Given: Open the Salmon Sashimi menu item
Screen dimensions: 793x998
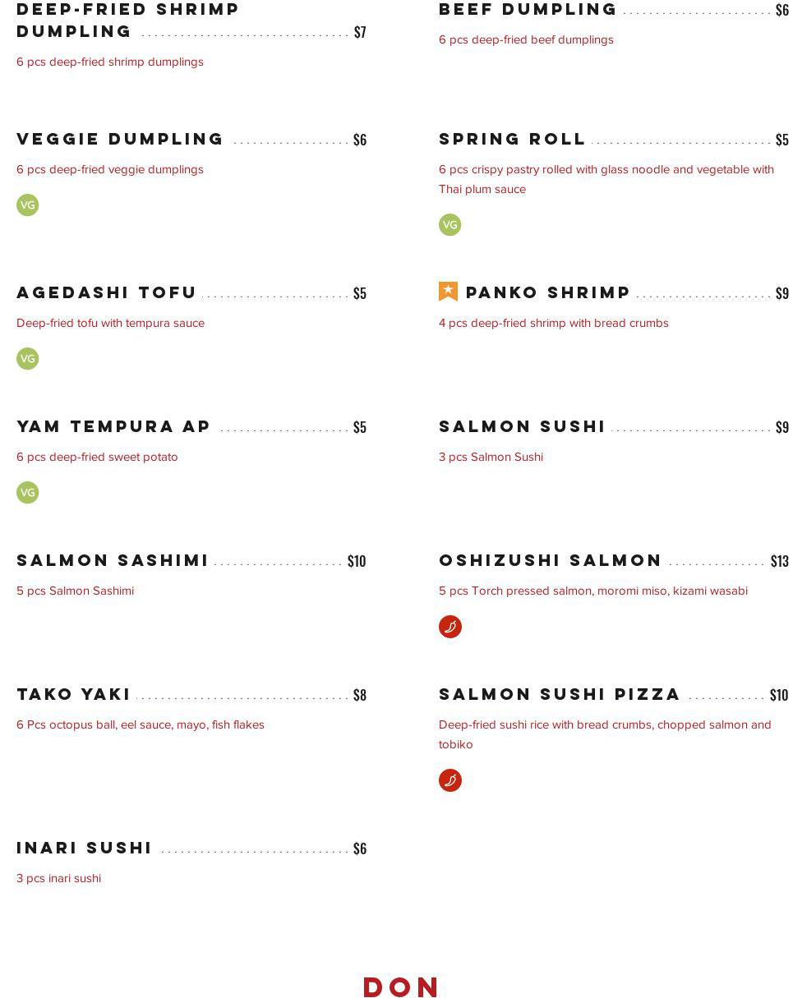Looking at the screenshot, I should (113, 561).
